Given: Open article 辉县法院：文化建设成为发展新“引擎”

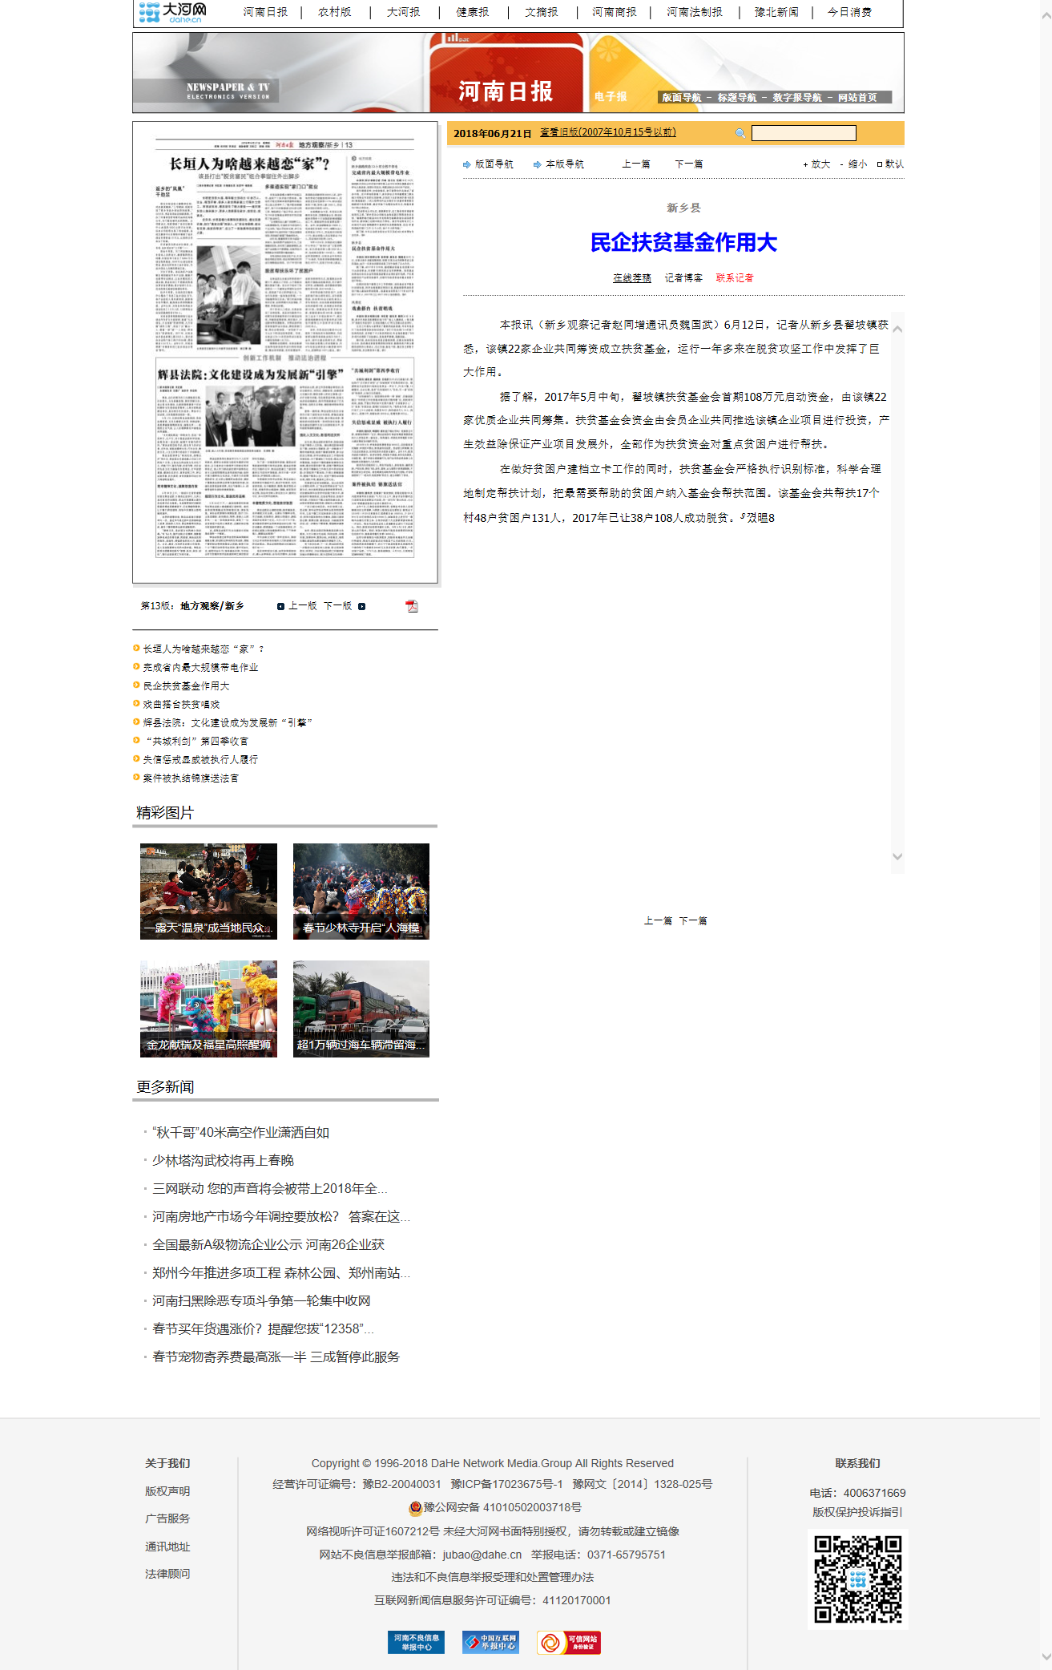Looking at the screenshot, I should coord(228,723).
